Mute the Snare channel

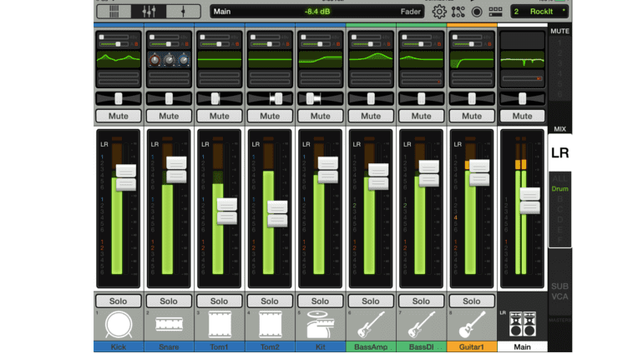(x=169, y=116)
